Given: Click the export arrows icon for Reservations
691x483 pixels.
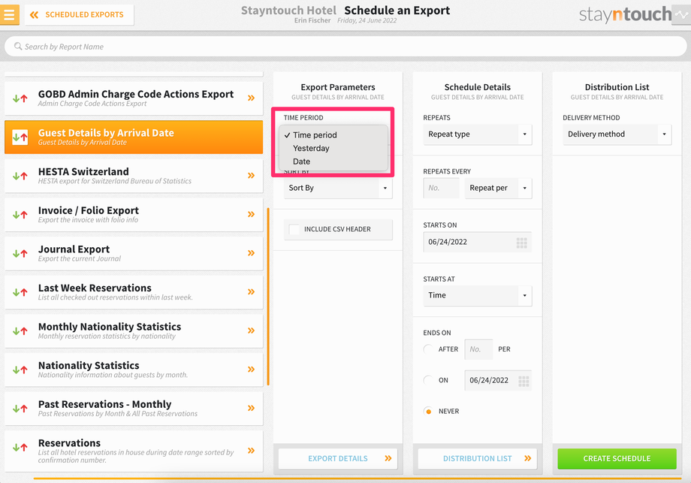Looking at the screenshot, I should (20, 448).
